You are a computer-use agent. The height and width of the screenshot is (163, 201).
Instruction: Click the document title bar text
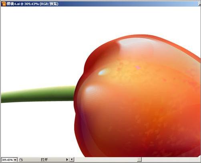click(x=32, y=4)
